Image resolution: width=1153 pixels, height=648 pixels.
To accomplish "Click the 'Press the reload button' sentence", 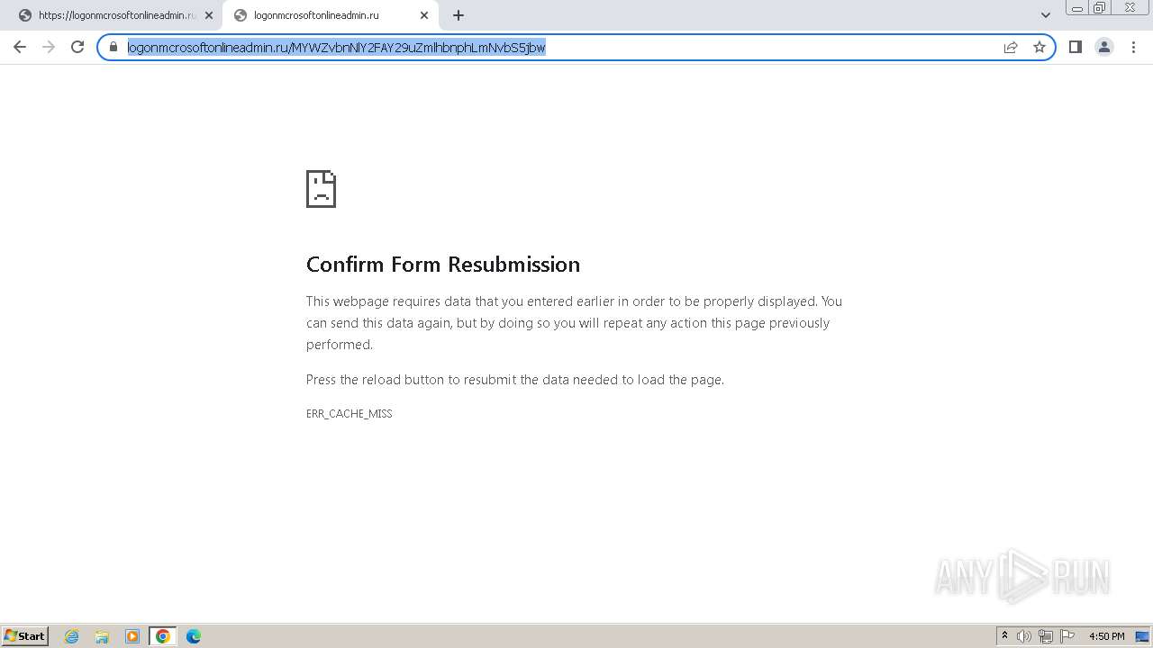I will coord(515,380).
